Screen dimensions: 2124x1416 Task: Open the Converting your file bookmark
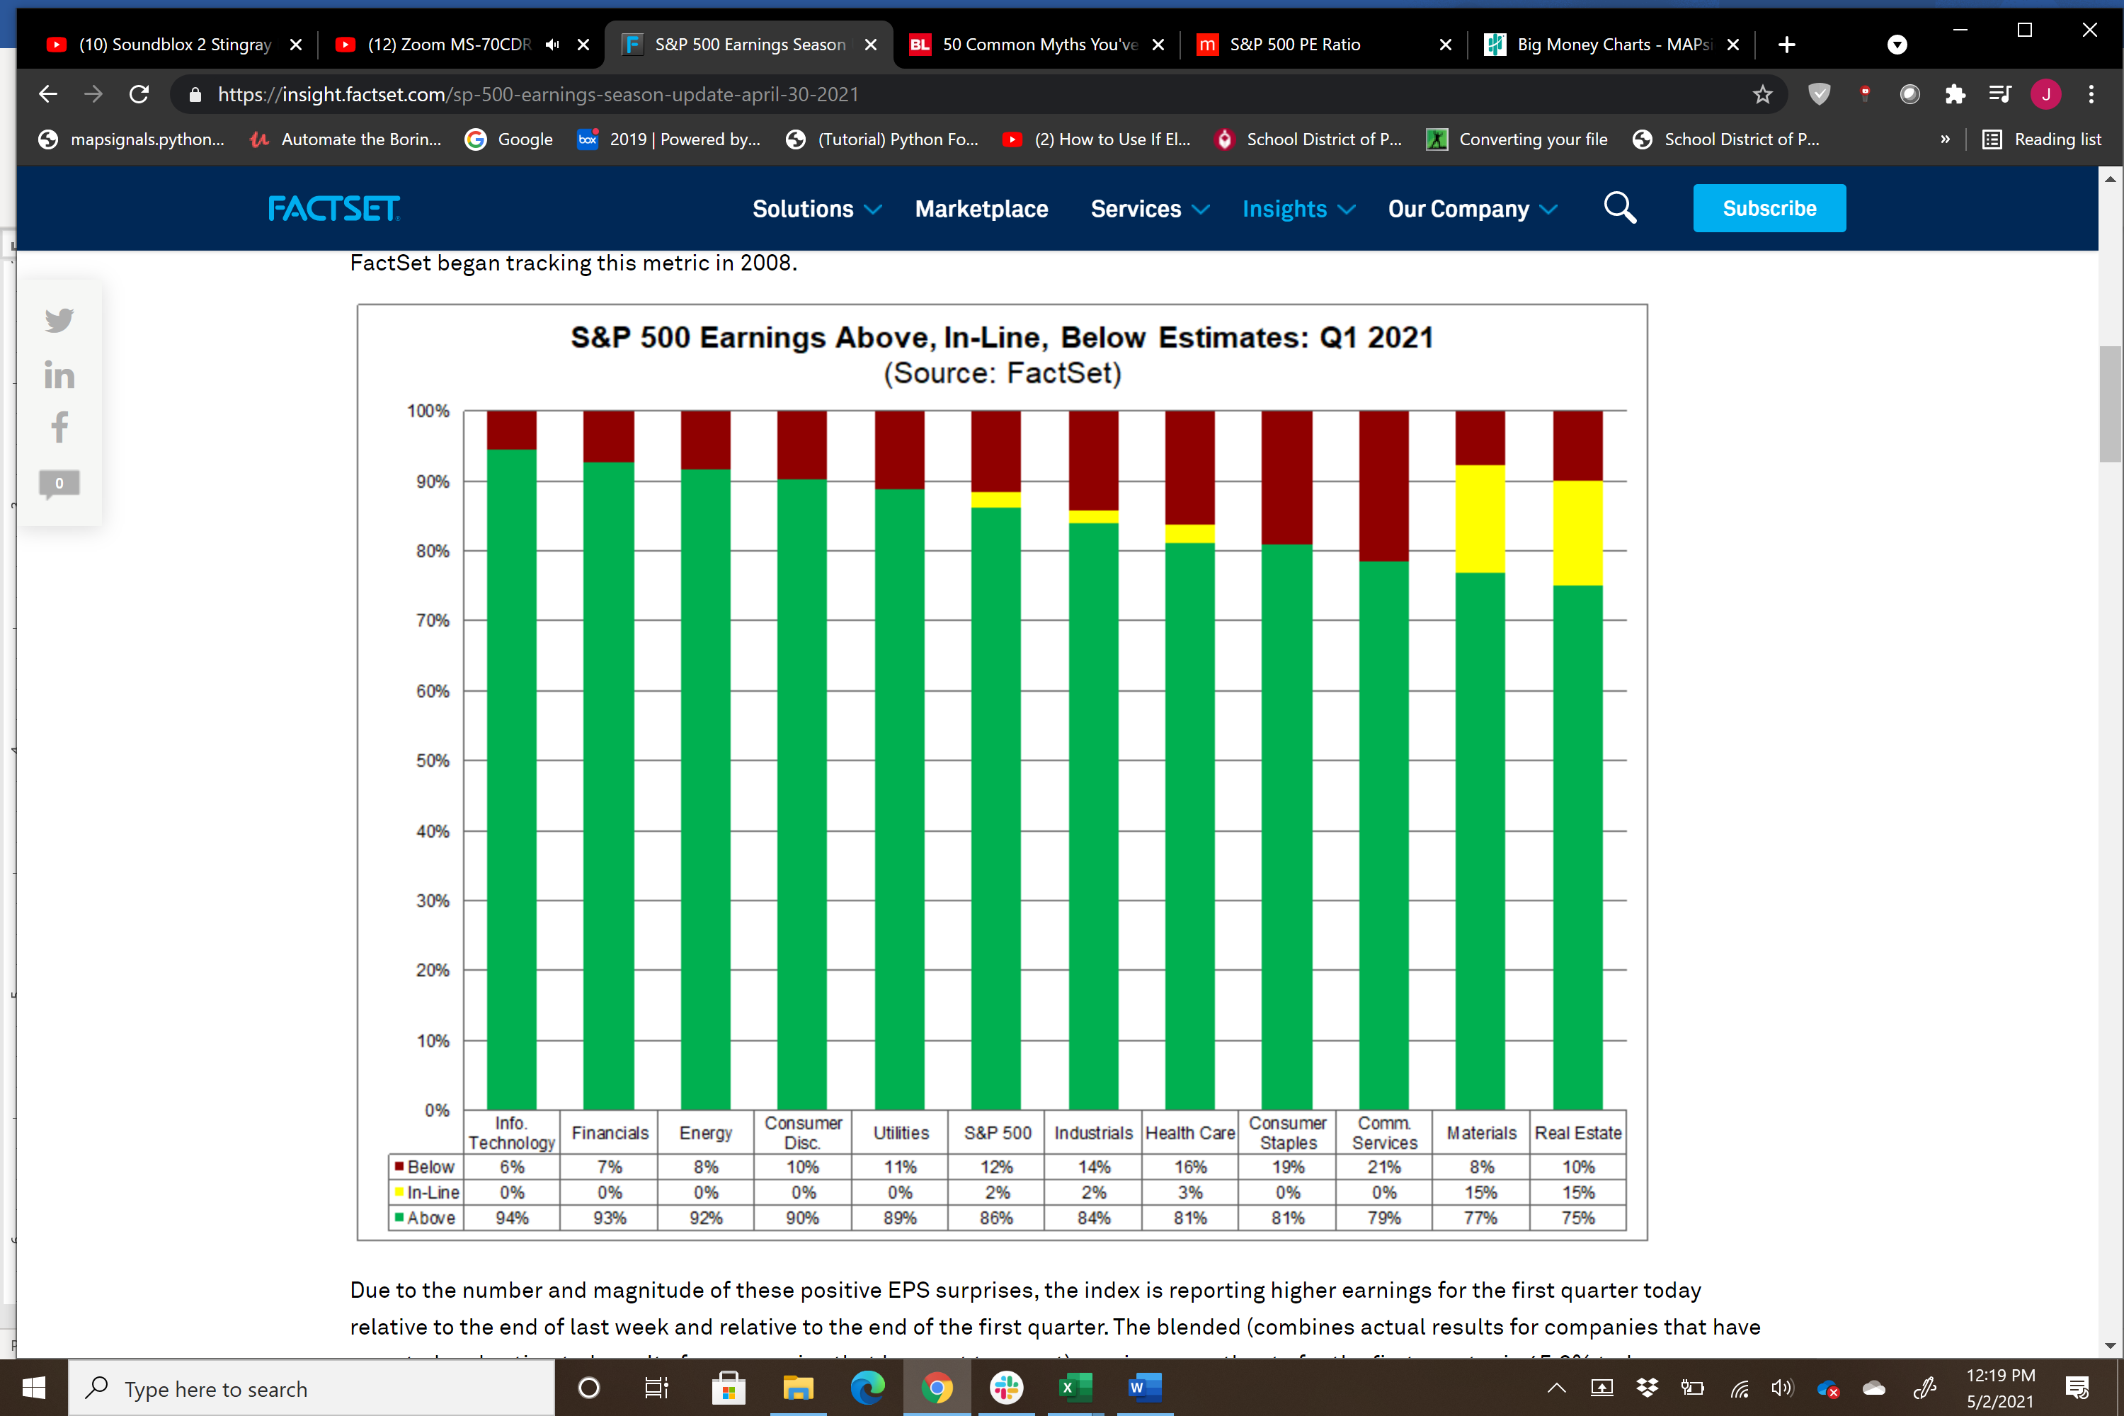point(1517,139)
